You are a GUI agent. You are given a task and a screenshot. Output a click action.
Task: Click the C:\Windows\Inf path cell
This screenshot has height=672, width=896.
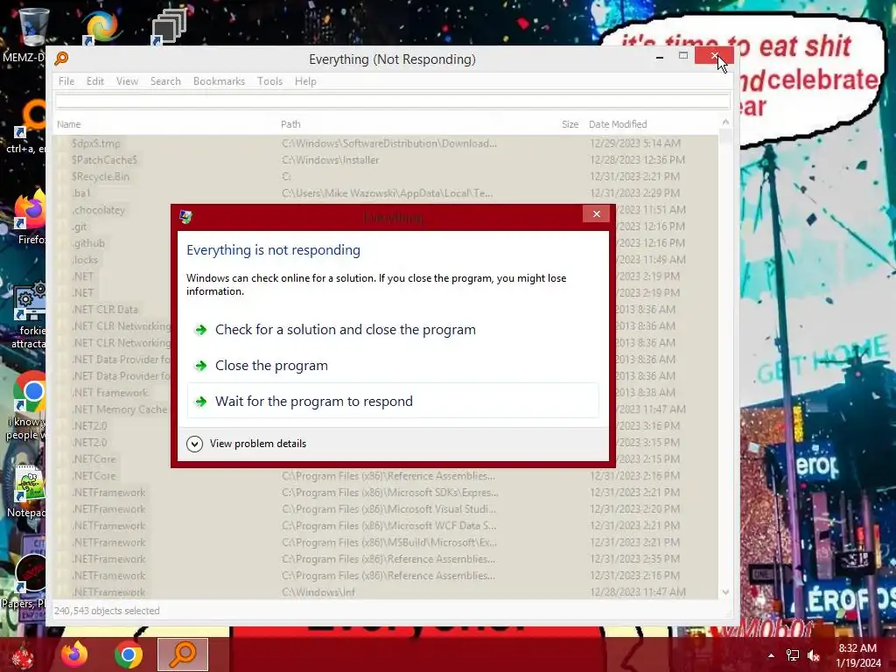[x=318, y=592]
